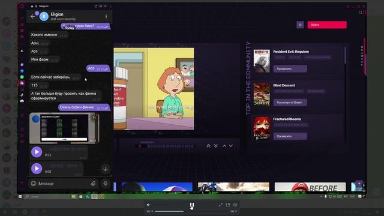
Task: Open Resident Evil: Requiem cover art
Action: coord(262,61)
